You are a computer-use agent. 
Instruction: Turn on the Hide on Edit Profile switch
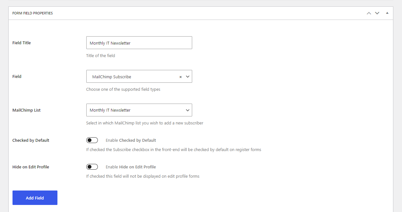[x=92, y=167]
